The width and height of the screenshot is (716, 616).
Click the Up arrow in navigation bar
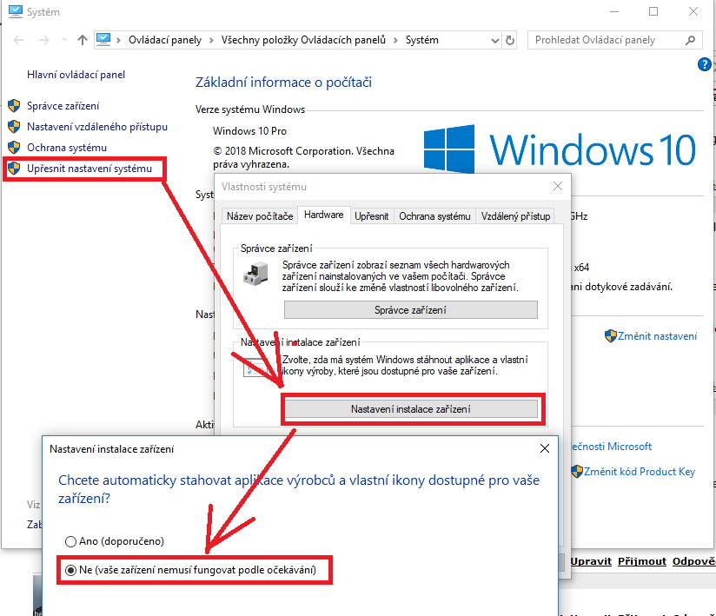tap(83, 40)
